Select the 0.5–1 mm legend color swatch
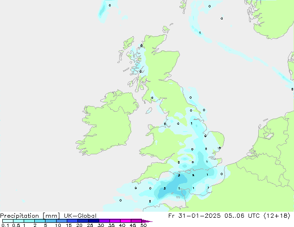This screenshot has height=227, width=294. click(19, 221)
